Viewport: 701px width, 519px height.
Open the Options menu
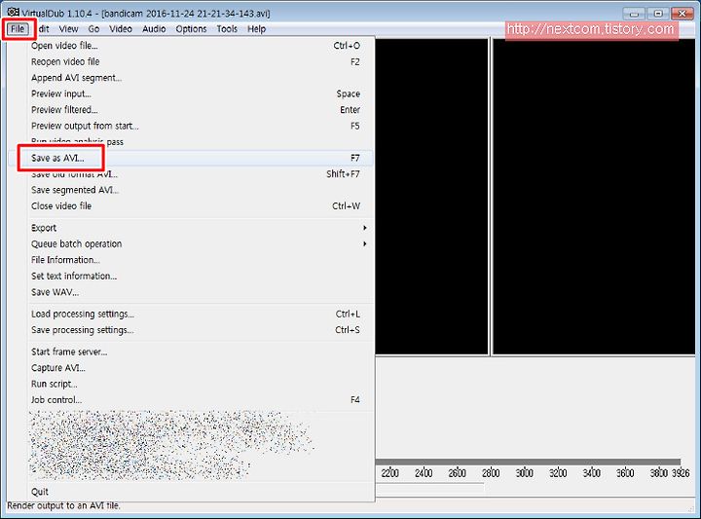[191, 29]
